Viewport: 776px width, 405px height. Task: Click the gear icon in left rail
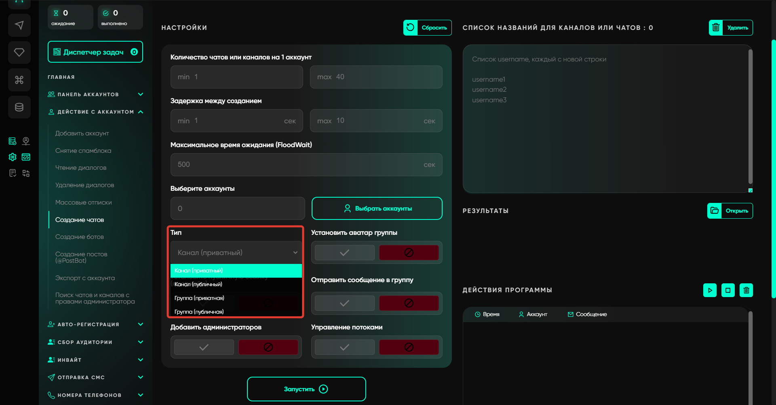13,157
